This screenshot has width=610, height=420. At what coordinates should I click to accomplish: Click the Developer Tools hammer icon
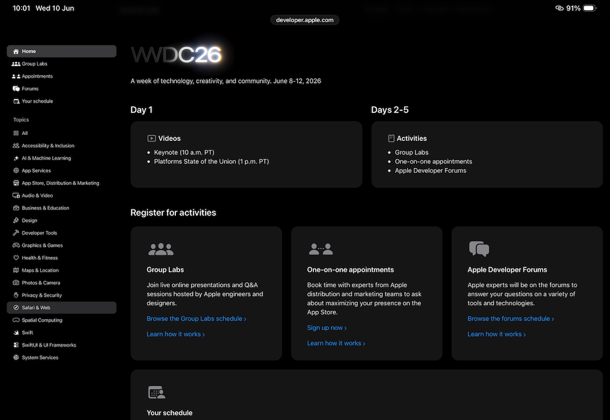16,233
